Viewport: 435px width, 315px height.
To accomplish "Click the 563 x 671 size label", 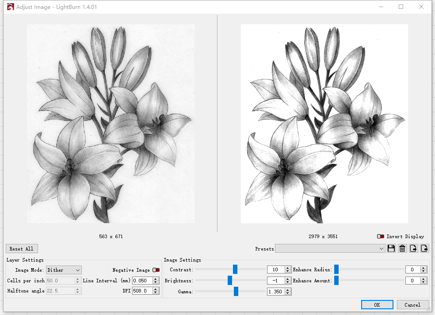I will pos(111,236).
